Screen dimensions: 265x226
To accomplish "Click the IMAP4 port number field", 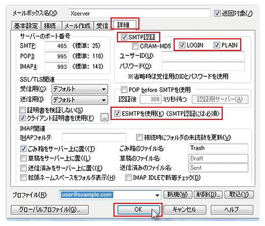I will [57, 67].
